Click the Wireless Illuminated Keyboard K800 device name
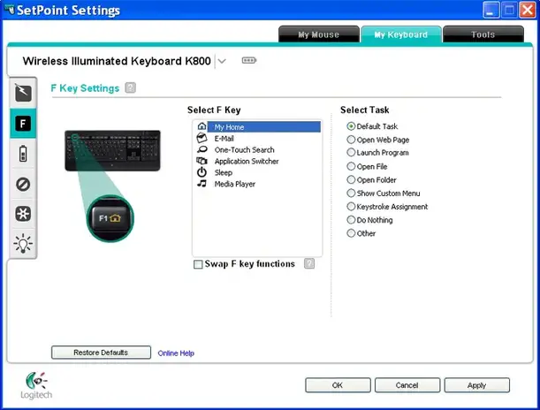The image size is (540, 410). [x=117, y=61]
